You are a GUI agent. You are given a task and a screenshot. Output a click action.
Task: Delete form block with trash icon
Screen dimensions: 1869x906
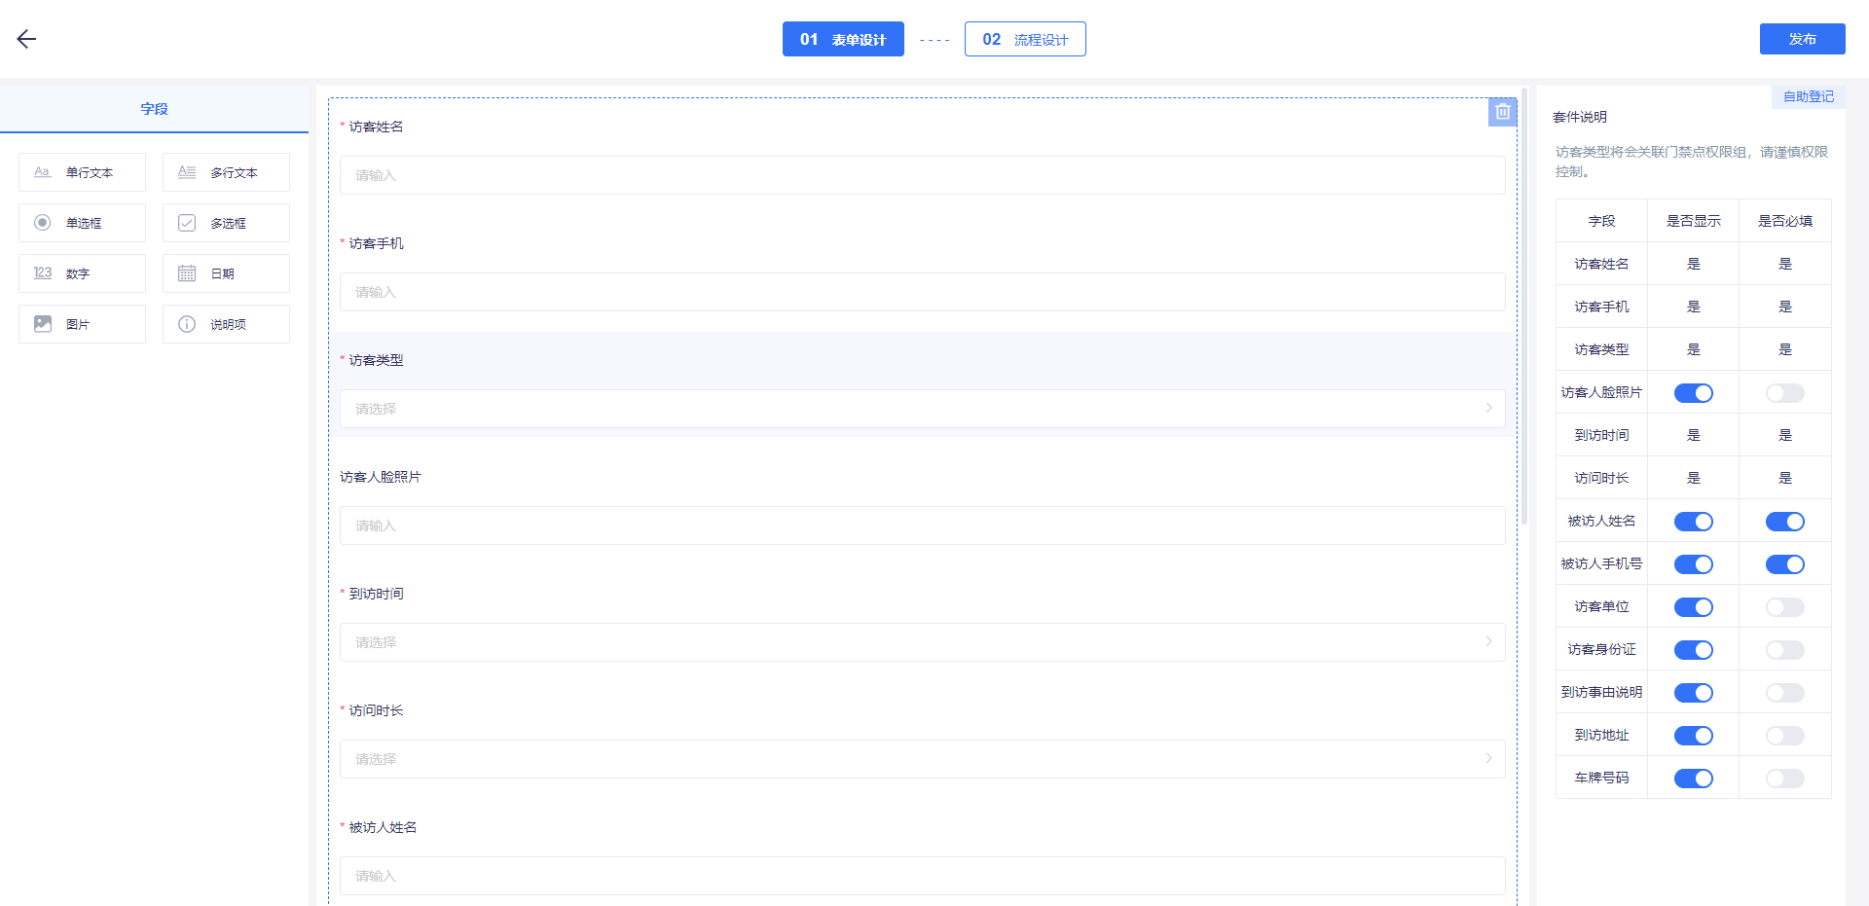[1502, 112]
